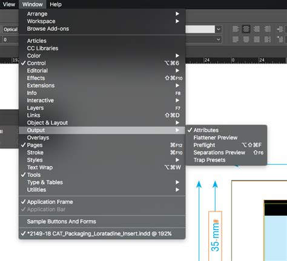287x261 pixels.
Task: Select the Loratadine_Insert.indd document window entry
Action: click(102, 234)
